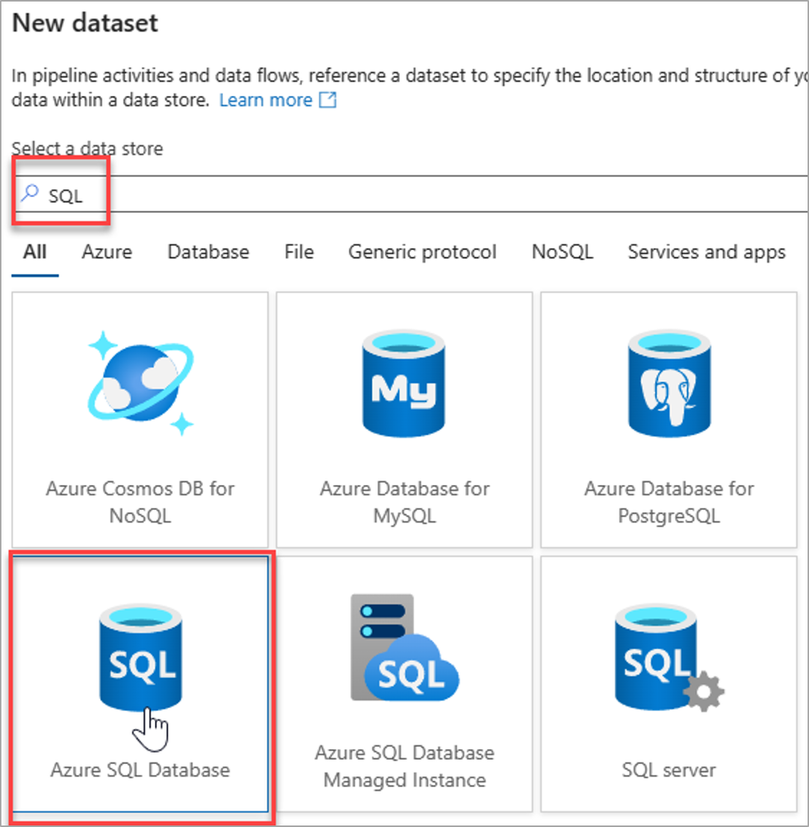Click the Azure SQL Database label
This screenshot has height=827, width=809.
tap(140, 770)
